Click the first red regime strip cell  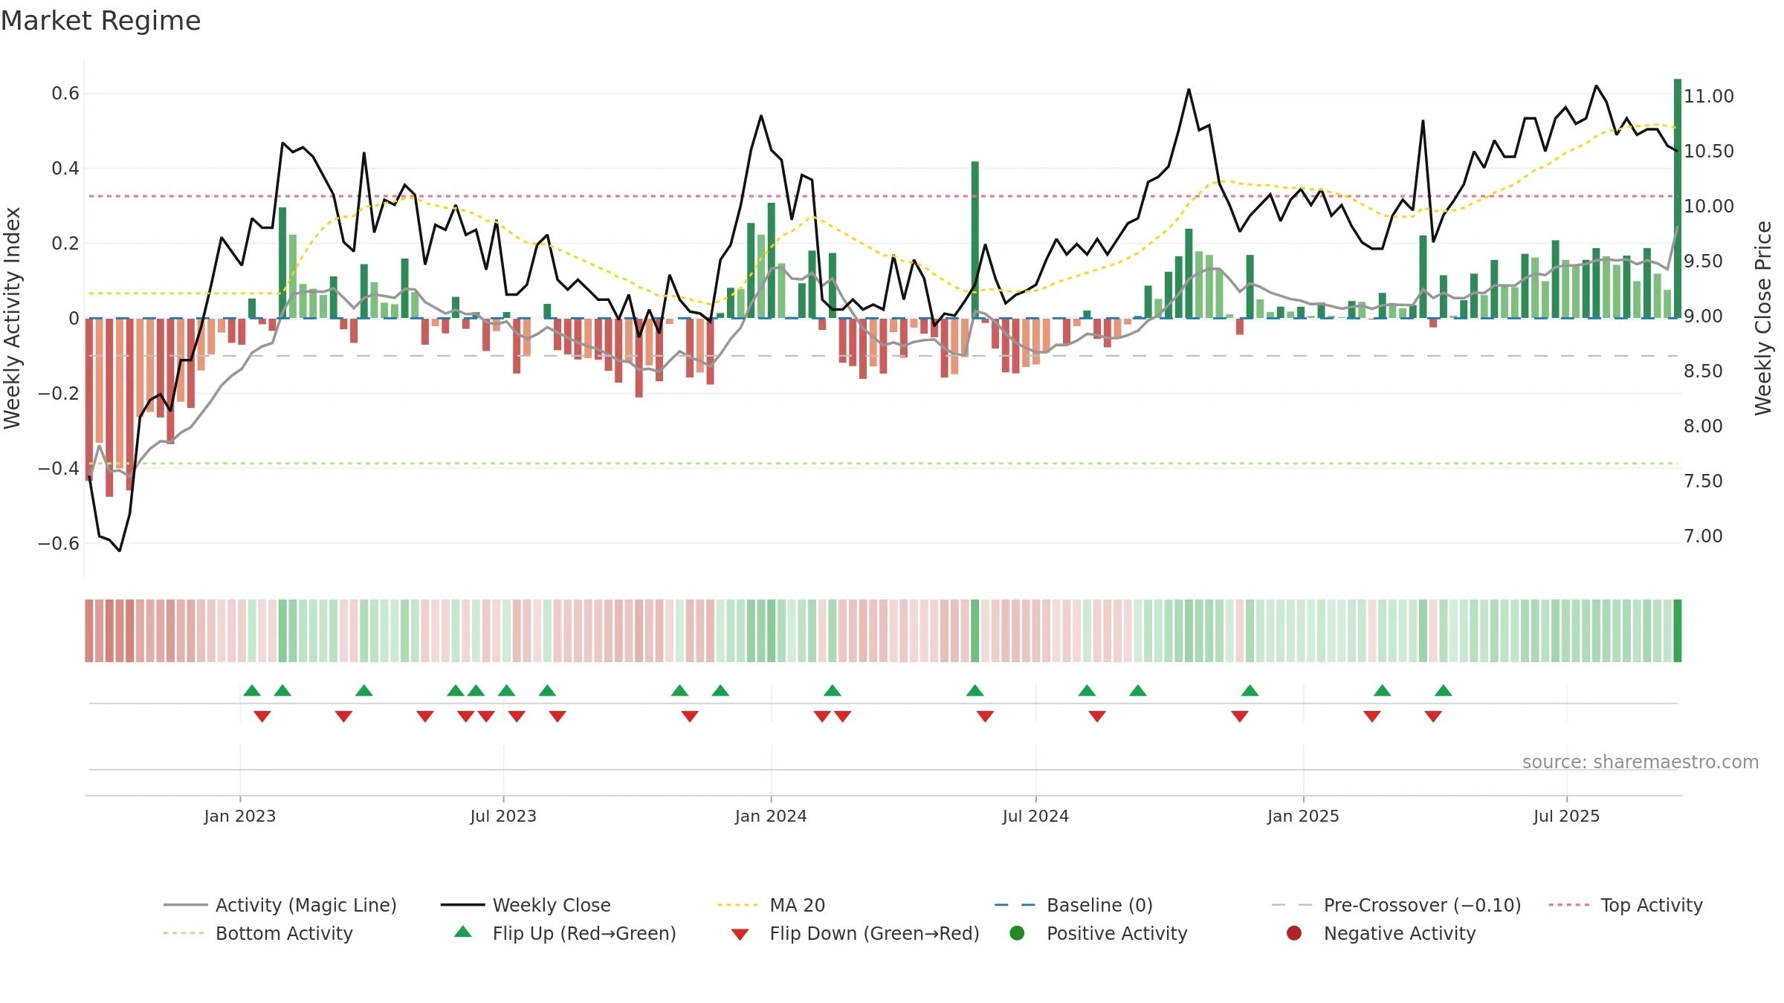click(89, 631)
